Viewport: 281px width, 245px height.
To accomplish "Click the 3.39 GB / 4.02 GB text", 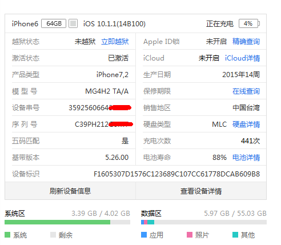I will 101,214.
